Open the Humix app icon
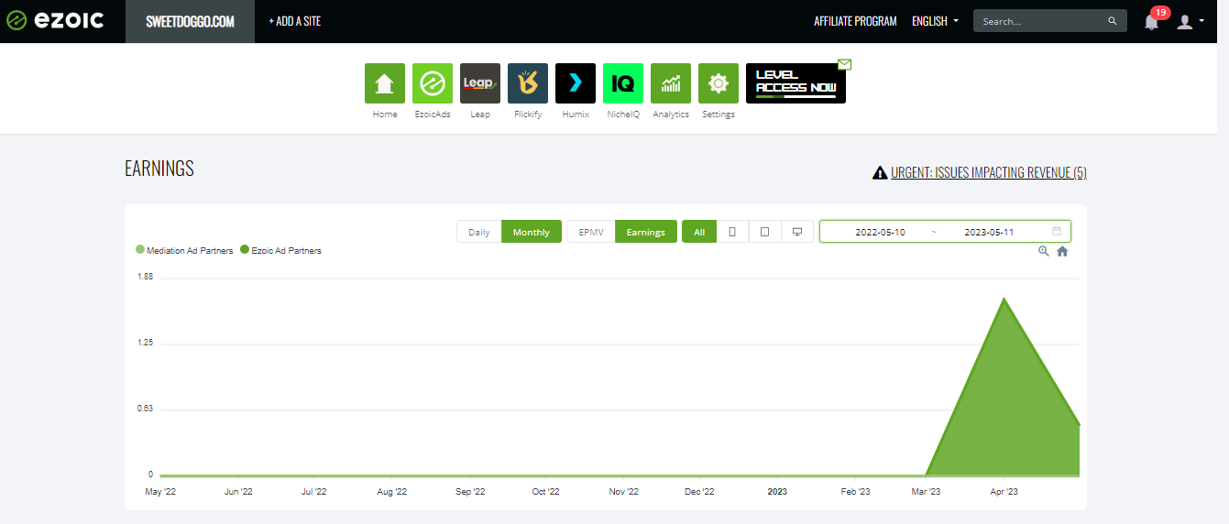 [x=576, y=83]
